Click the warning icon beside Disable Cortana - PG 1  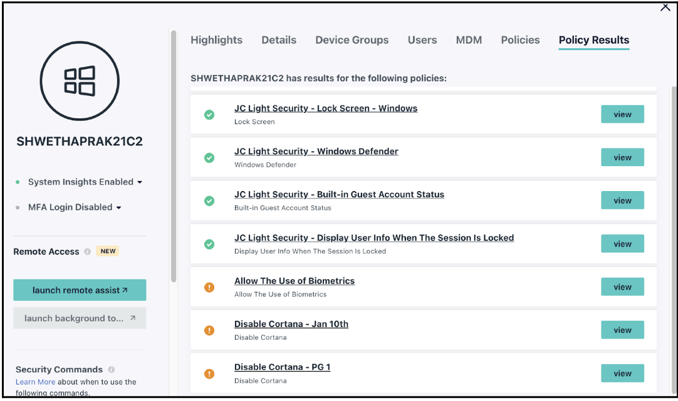tap(209, 373)
